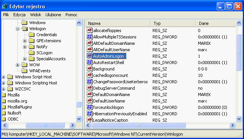Select the SpecialAccounts folder icon
Screen dimensions: 244x139
pos(32,59)
